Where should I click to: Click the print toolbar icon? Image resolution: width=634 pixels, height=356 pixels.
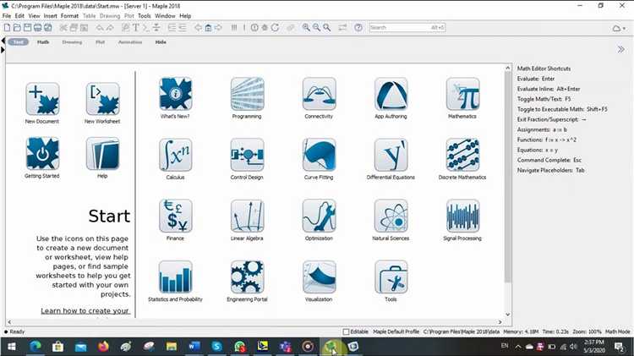37,28
